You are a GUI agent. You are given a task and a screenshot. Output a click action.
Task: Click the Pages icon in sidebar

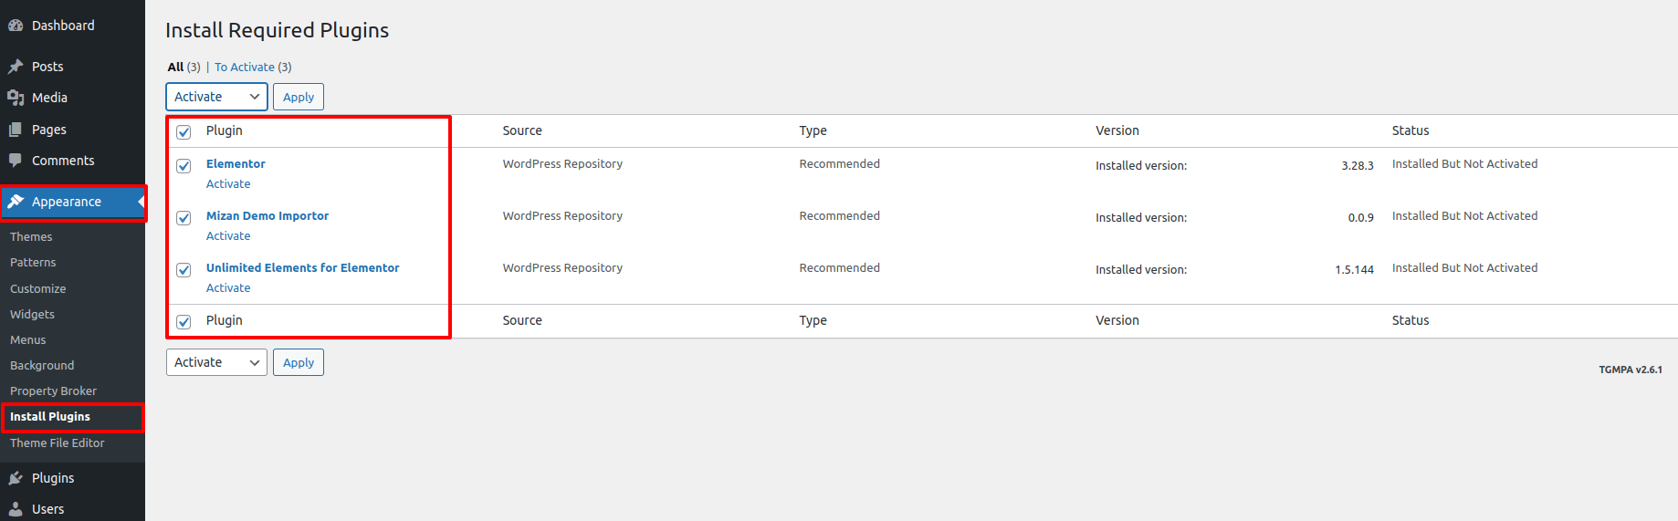16,130
